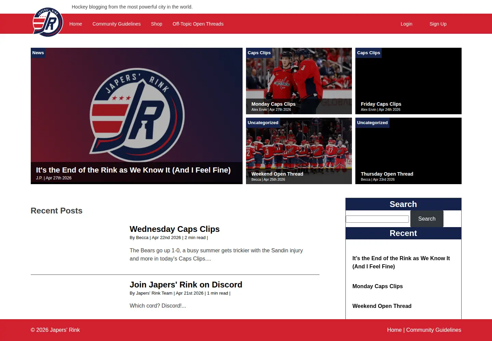Viewport: 492px width, 341px height.
Task: Focus the sidebar search text field
Action: pos(377,219)
